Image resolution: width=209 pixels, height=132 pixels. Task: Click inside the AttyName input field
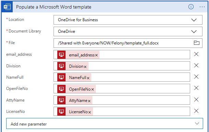point(122,100)
